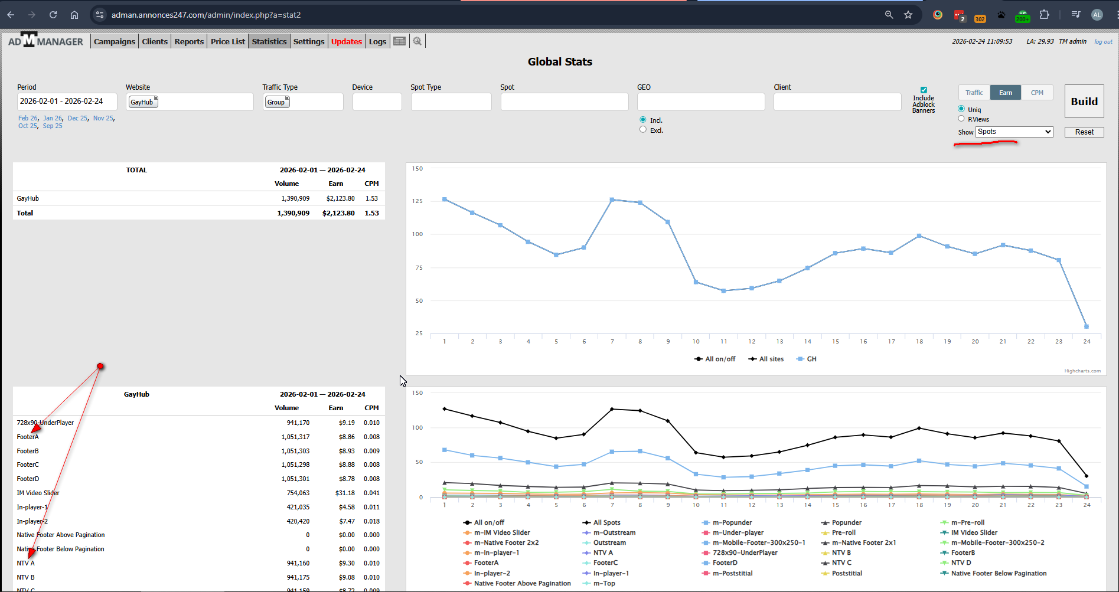
Task: Select the P.Views radio button
Action: [961, 119]
